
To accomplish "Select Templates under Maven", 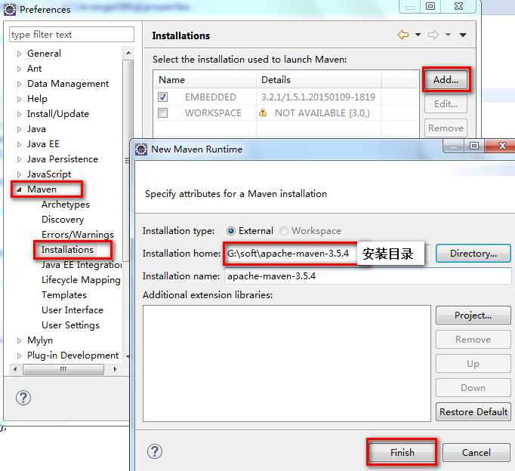I will point(64,295).
